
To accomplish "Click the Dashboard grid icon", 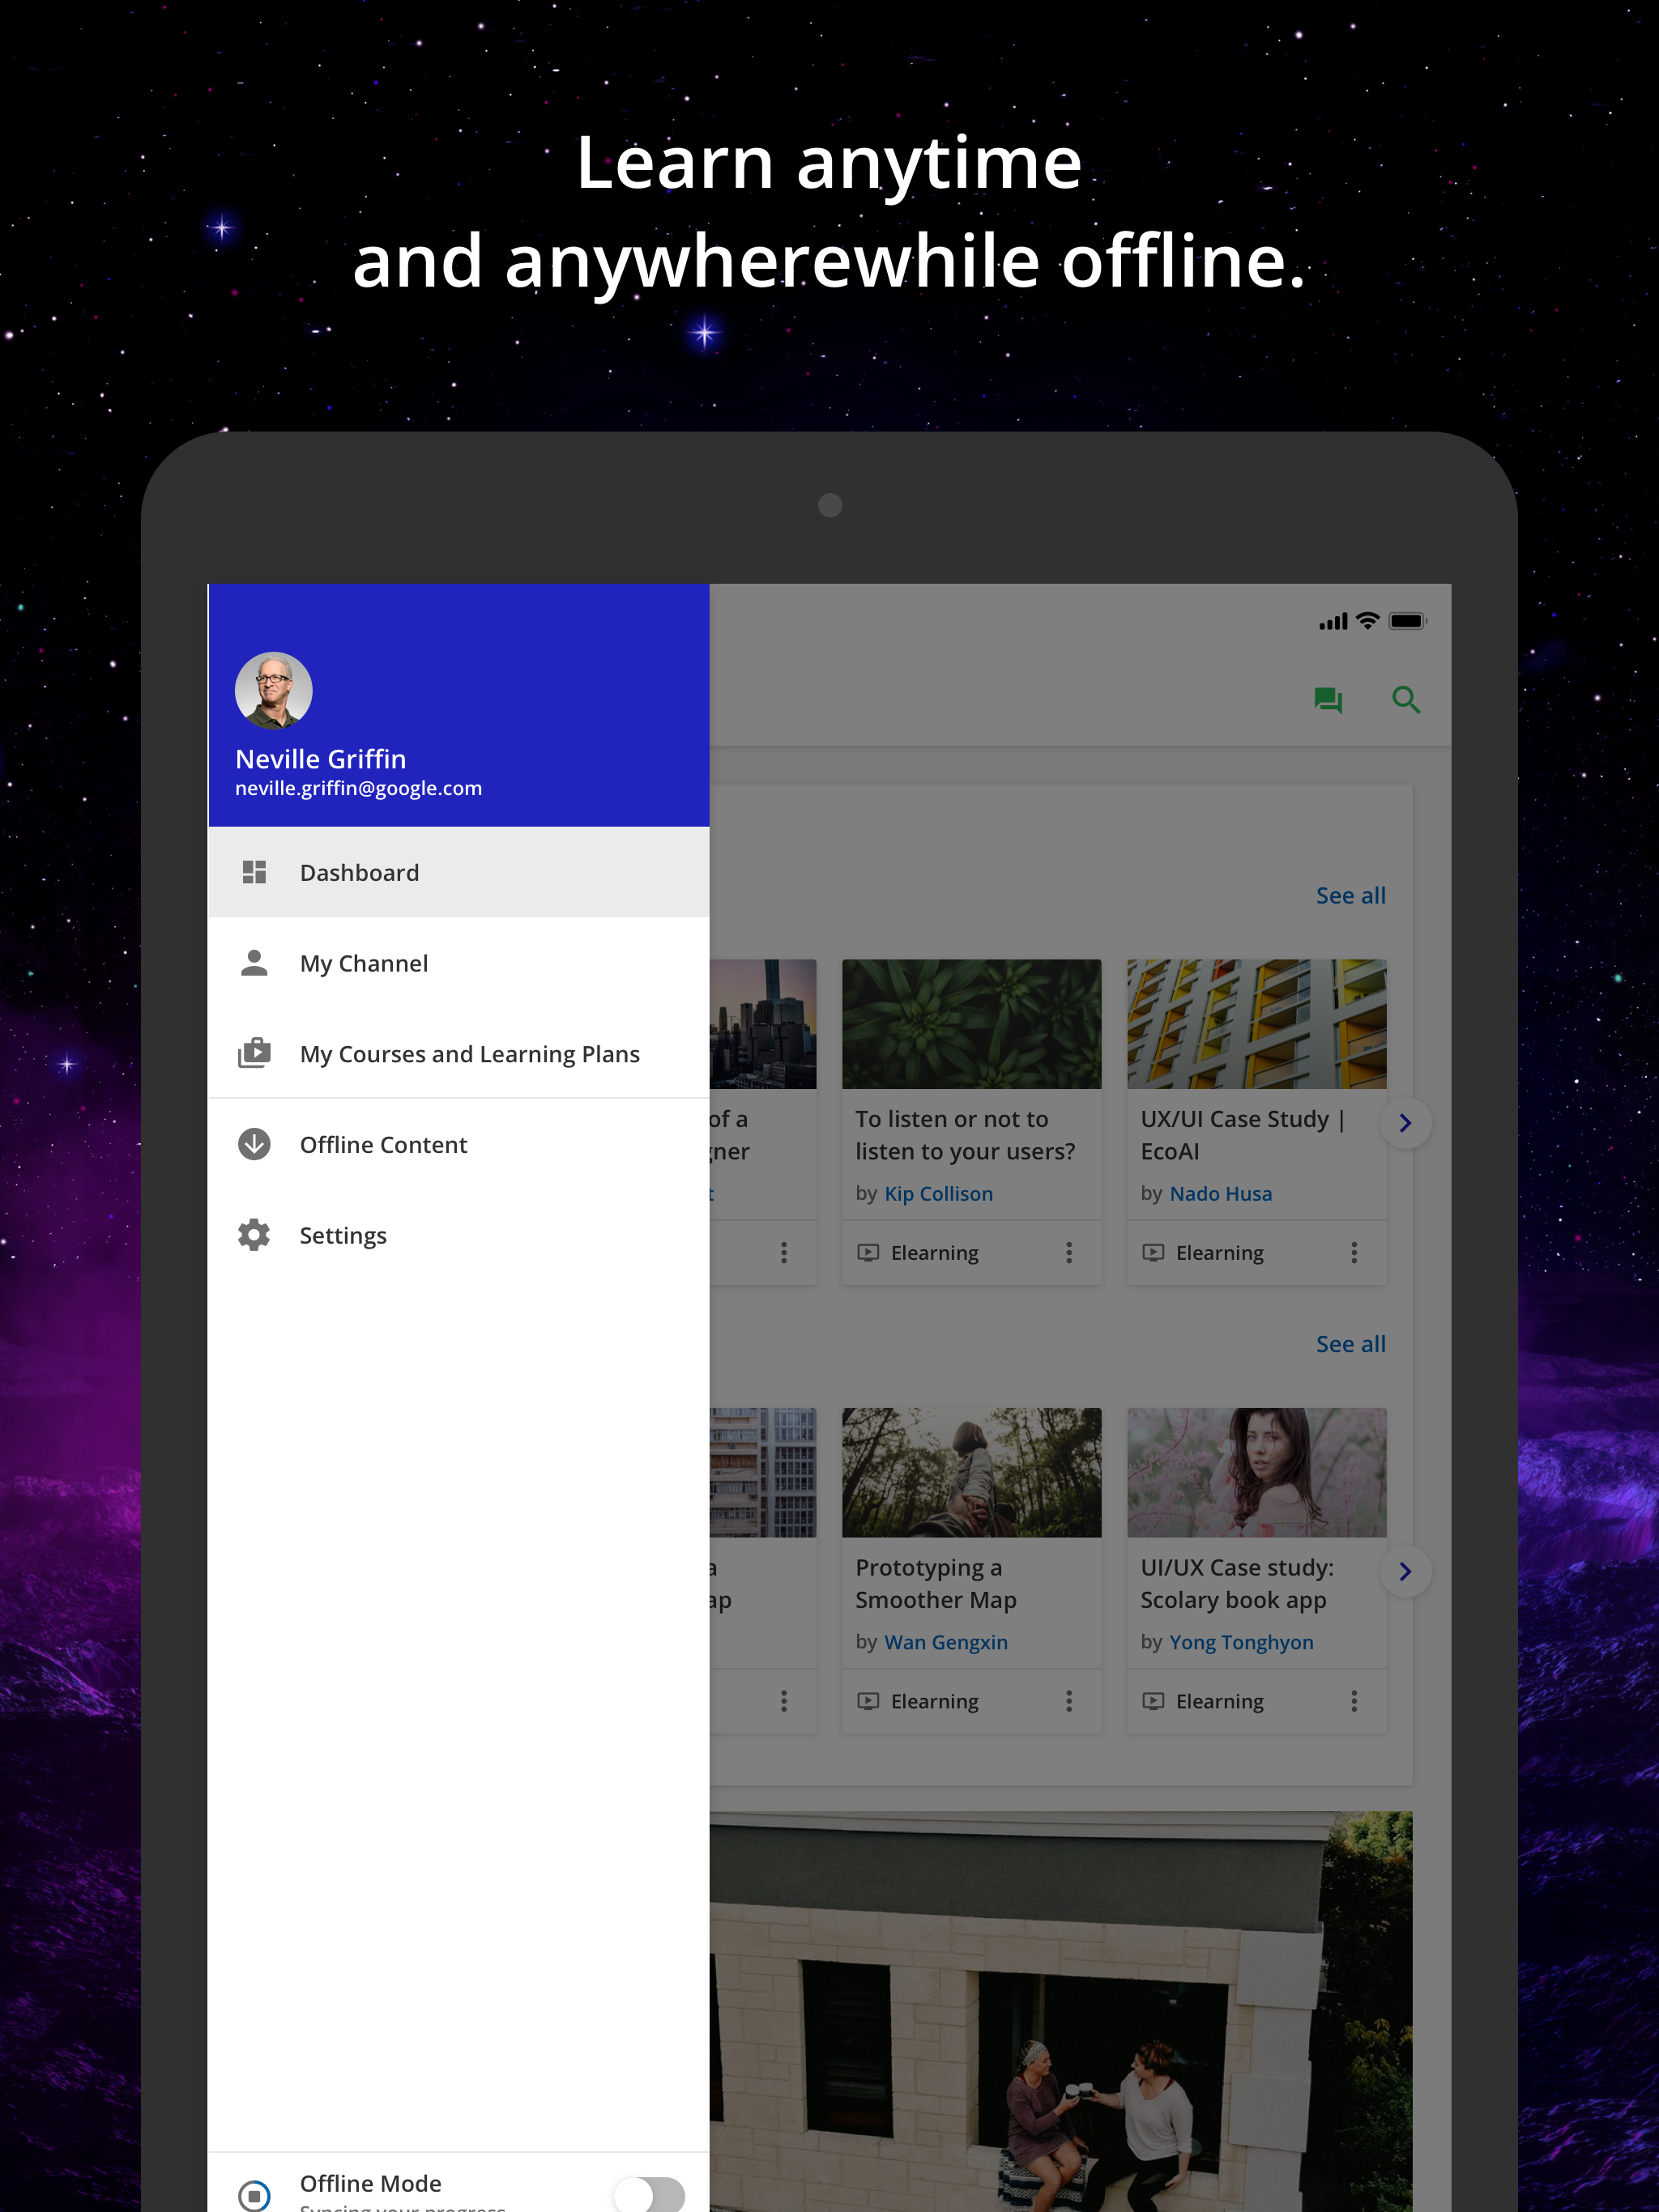I will tap(254, 872).
